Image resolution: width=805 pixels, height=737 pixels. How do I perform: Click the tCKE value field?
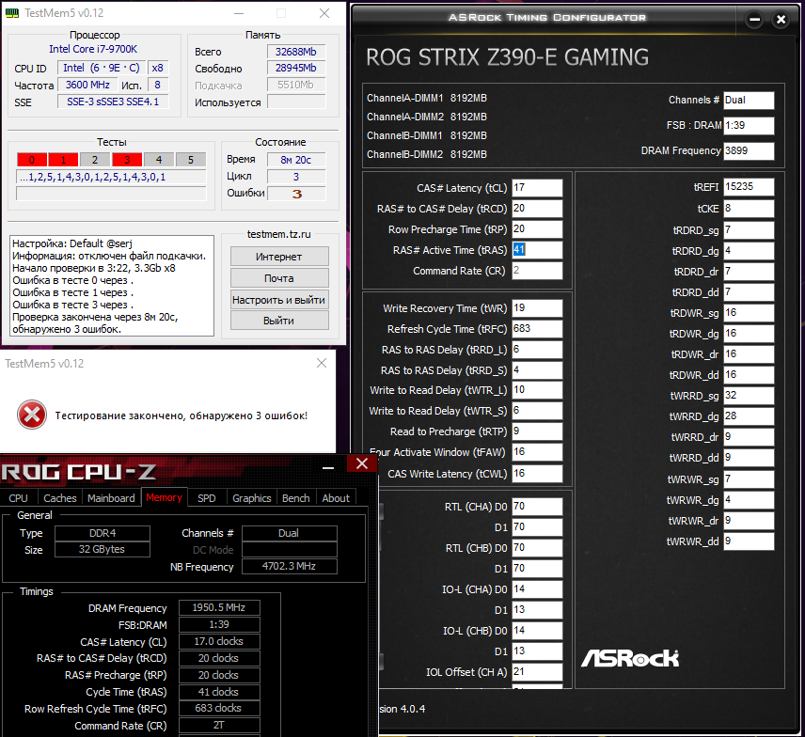[x=749, y=209]
